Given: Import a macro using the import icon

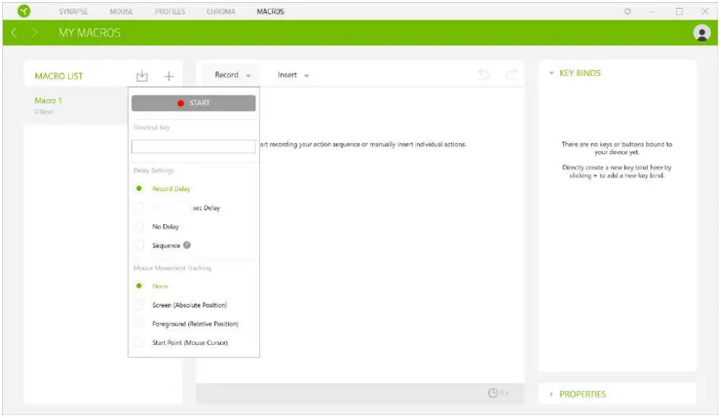Looking at the screenshot, I should click(142, 76).
